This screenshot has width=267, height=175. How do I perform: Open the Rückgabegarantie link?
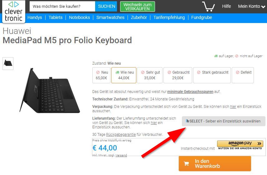point(121,135)
